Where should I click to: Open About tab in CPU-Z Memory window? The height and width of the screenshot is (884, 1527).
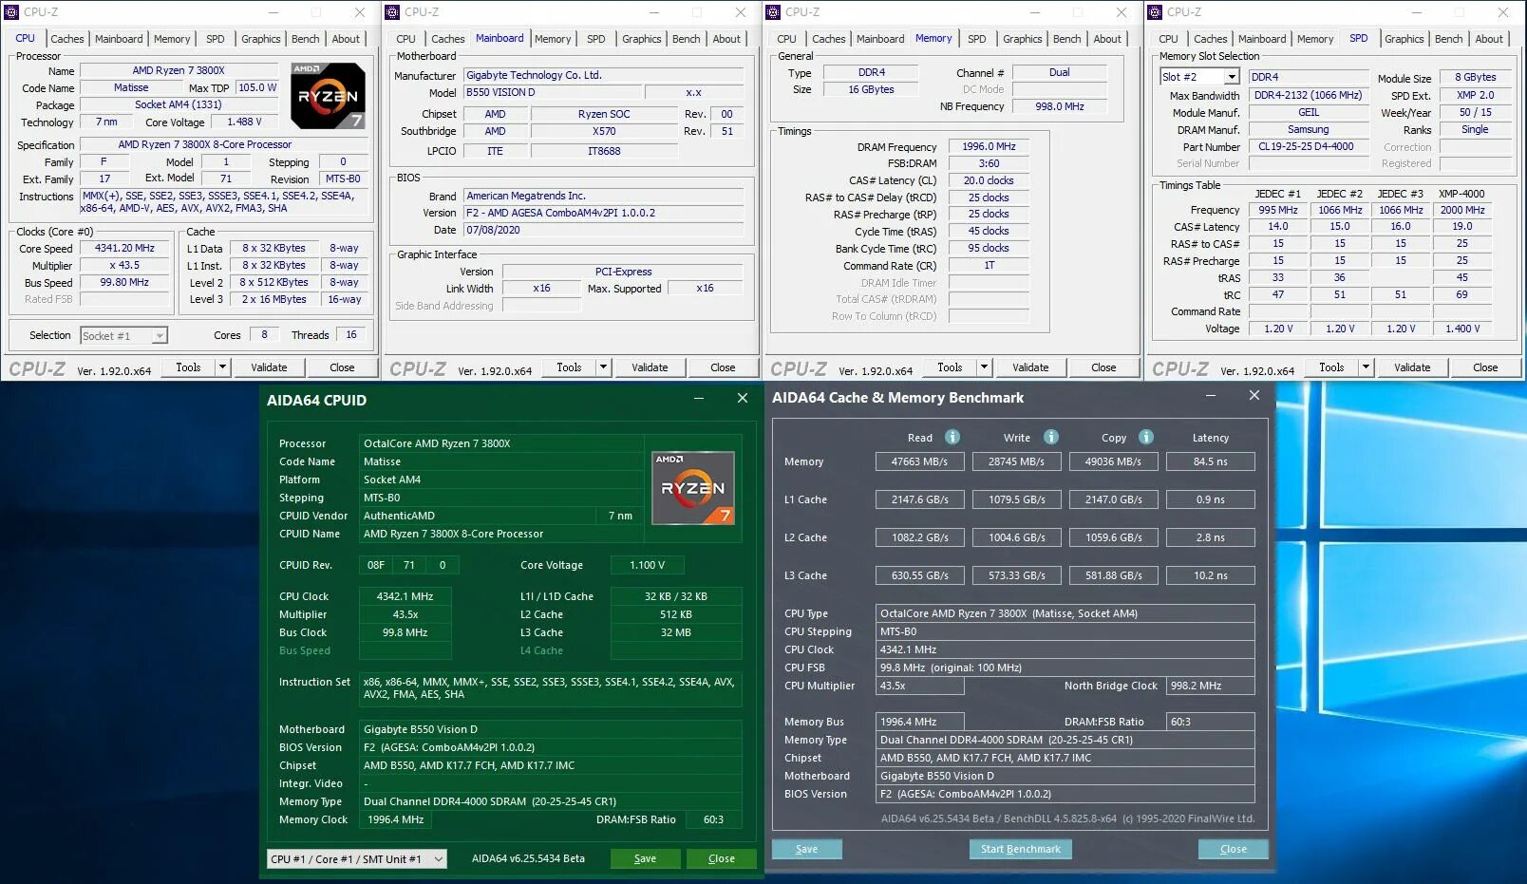point(1107,39)
